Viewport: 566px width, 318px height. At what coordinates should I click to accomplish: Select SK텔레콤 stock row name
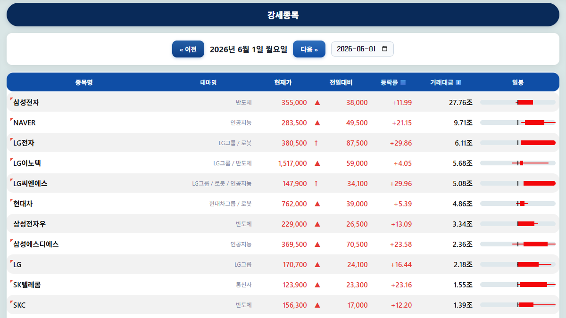(x=27, y=285)
